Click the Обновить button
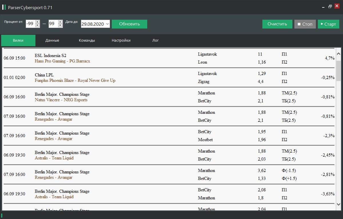343x219 pixels. [x=129, y=24]
